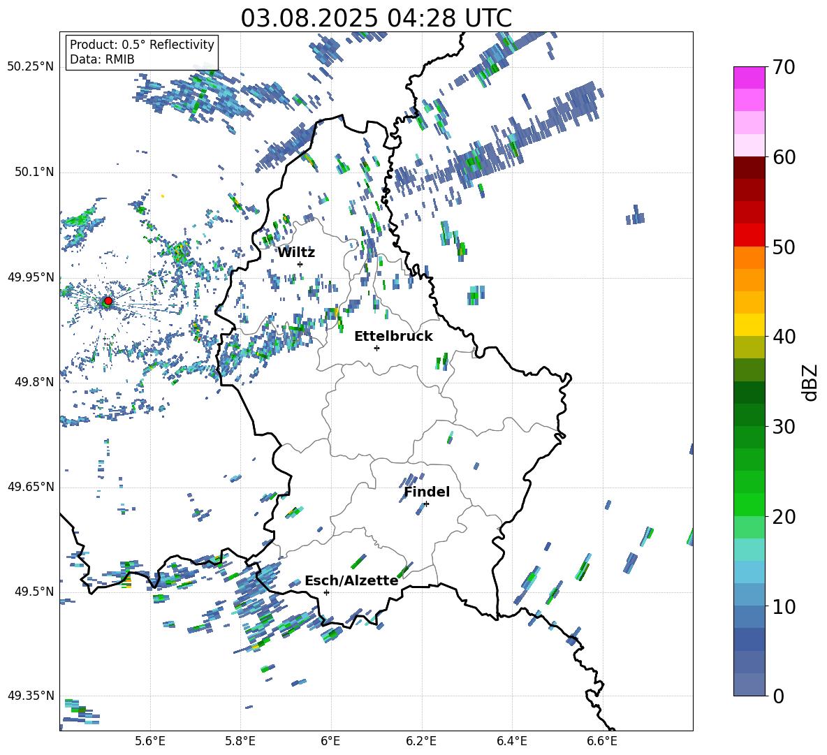The width and height of the screenshot is (827, 755).
Task: Click the red radar site marker
Action: coord(108,301)
